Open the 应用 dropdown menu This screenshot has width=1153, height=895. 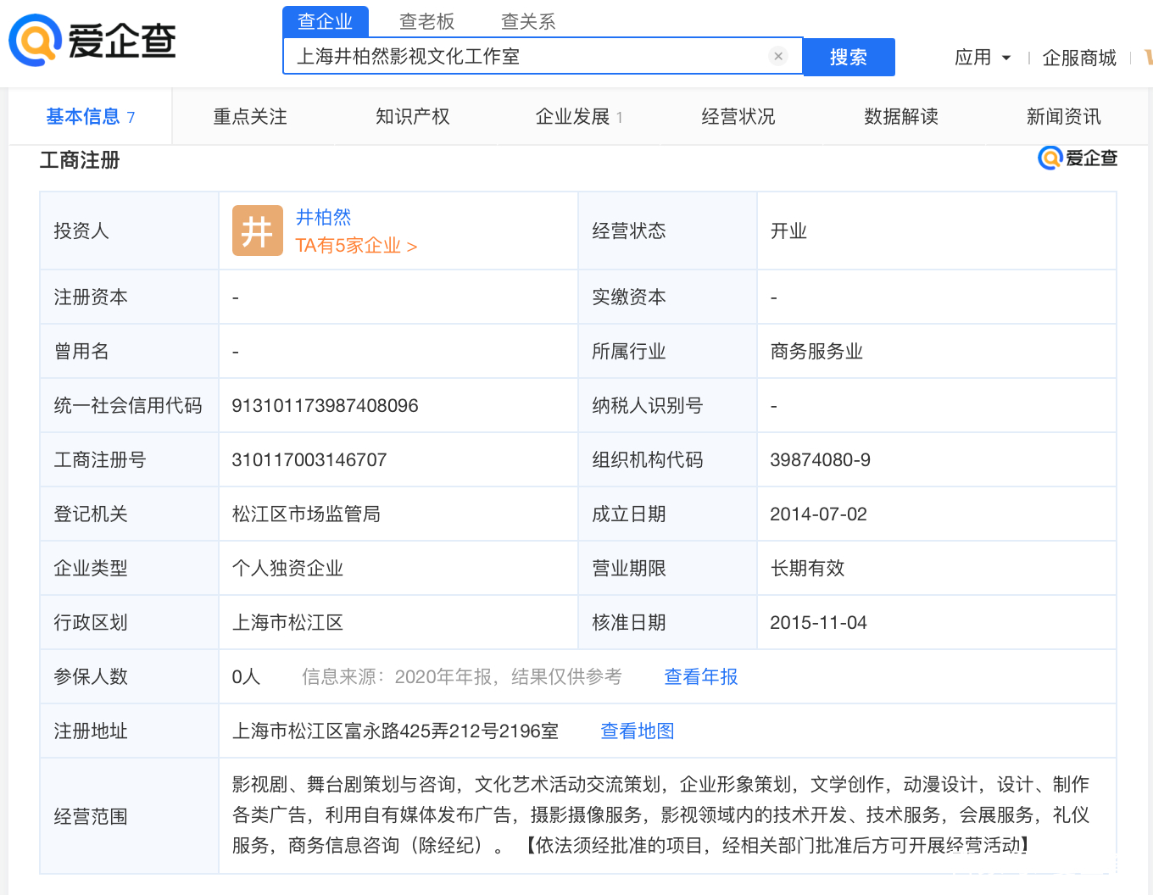point(983,58)
